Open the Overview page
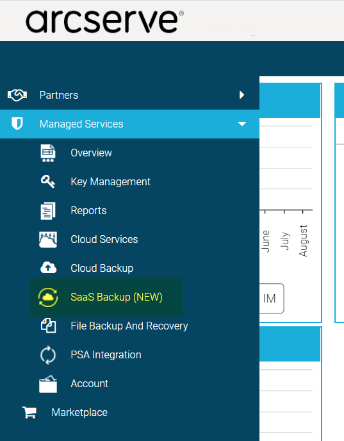The width and height of the screenshot is (344, 441). pyautogui.click(x=92, y=153)
